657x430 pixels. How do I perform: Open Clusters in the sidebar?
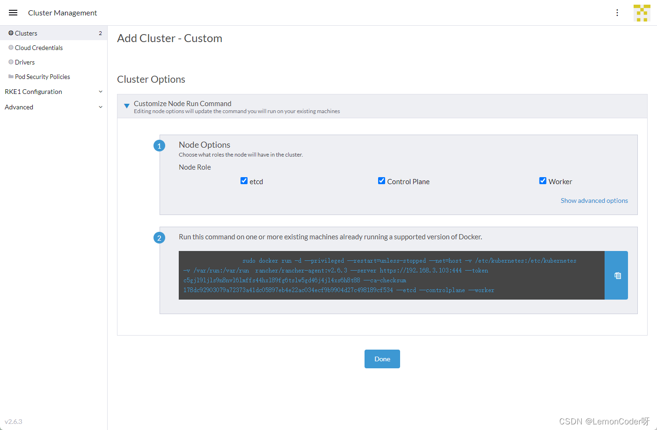pos(53,33)
